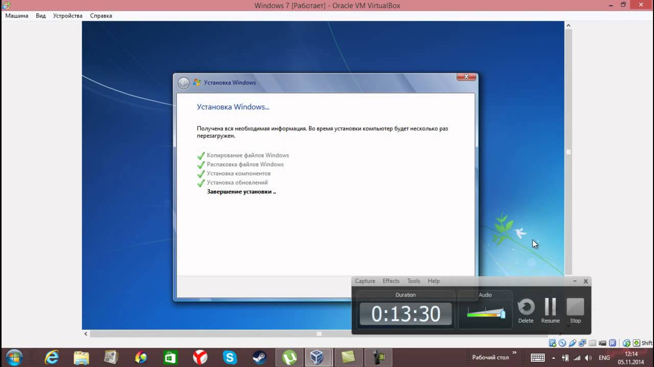Open the Windows Start button
The width and height of the screenshot is (654, 367).
pyautogui.click(x=14, y=358)
